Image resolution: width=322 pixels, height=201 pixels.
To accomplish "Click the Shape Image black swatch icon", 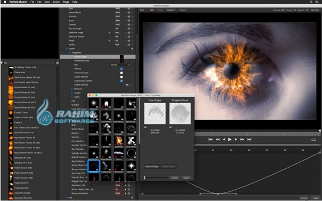I will [x=122, y=56].
